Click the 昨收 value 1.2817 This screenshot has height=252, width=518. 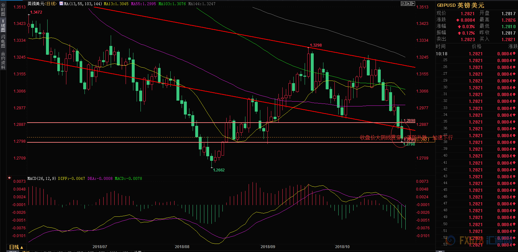(x=509, y=33)
